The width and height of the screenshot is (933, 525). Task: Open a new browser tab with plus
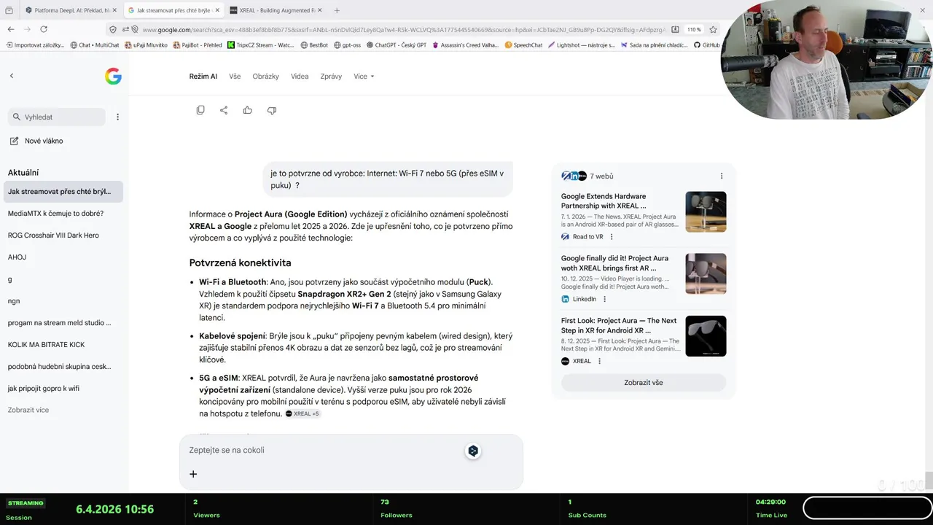(x=337, y=10)
